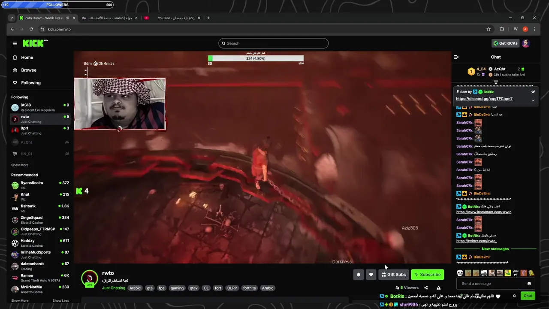The height and width of the screenshot is (309, 549).
Task: Click Show More under Recommended list
Action: [x=20, y=301]
